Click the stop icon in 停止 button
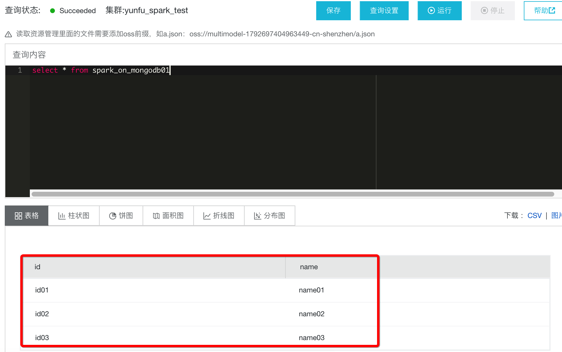This screenshot has height=352, width=562. (484, 11)
